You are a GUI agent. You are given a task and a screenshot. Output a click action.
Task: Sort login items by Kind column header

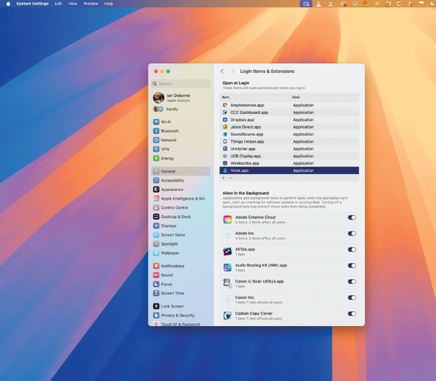click(x=296, y=97)
